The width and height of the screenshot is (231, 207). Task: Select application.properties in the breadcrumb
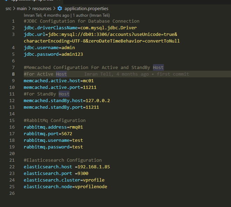click(86, 8)
